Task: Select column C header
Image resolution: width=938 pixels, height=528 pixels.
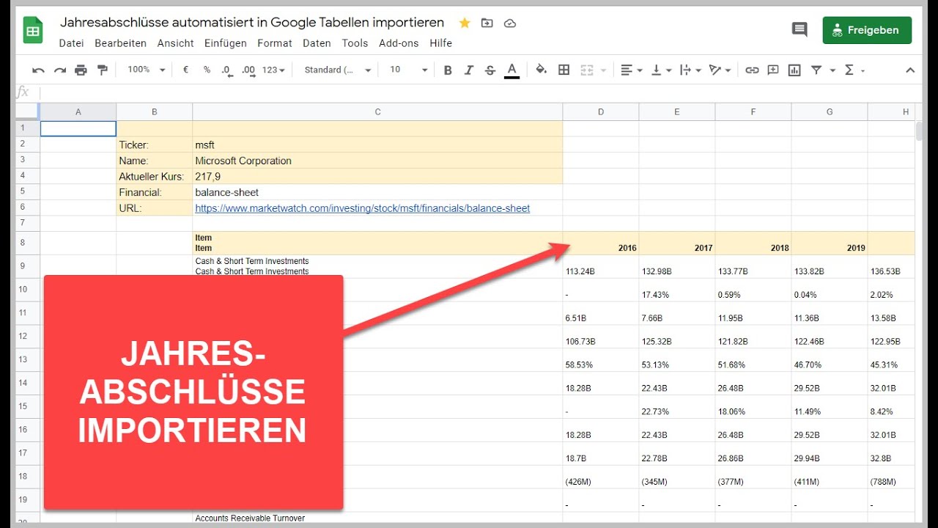Action: coord(377,111)
